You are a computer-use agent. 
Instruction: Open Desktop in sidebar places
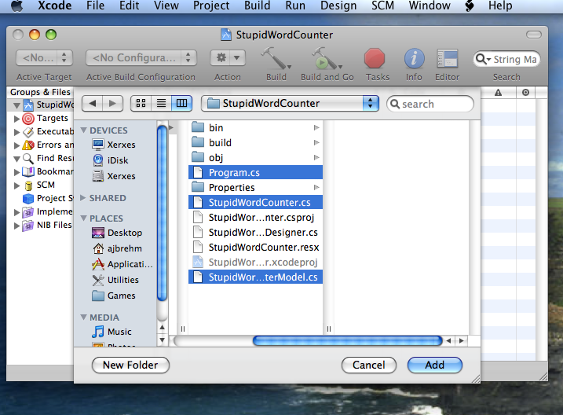pos(117,233)
